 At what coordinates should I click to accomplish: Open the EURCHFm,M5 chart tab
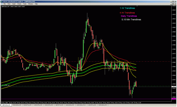[x=49, y=105]
